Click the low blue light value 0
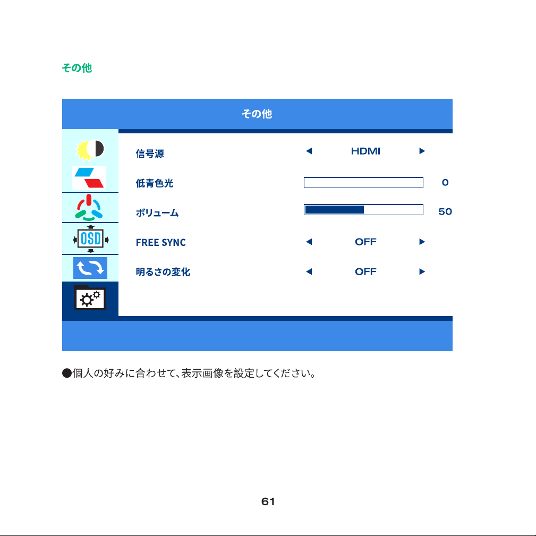Screen dimensions: 536x536 445,183
